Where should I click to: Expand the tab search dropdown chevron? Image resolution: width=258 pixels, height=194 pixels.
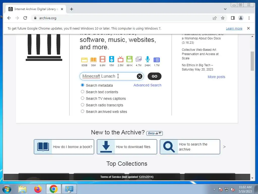[x=225, y=9]
